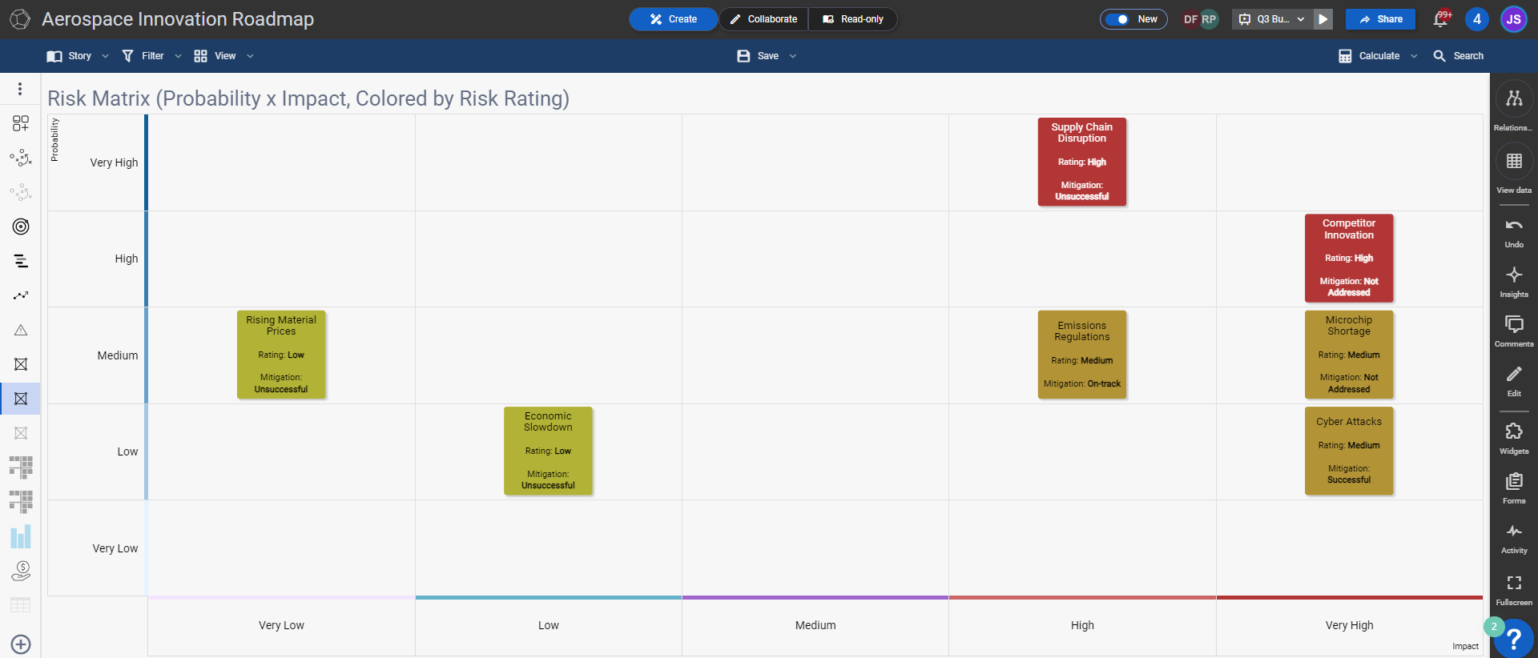Open the JS user avatar
The height and width of the screenshot is (658, 1538).
pyautogui.click(x=1514, y=19)
